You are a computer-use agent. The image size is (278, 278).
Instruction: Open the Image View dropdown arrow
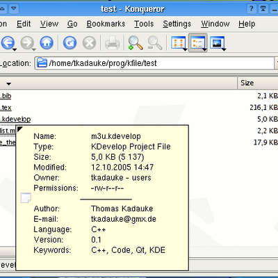pyautogui.click(x=224, y=49)
